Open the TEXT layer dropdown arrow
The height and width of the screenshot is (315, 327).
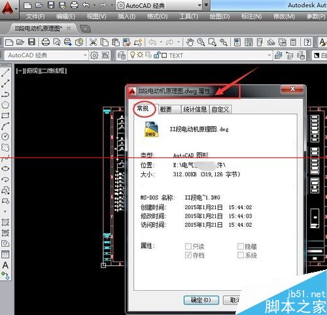tap(269, 56)
